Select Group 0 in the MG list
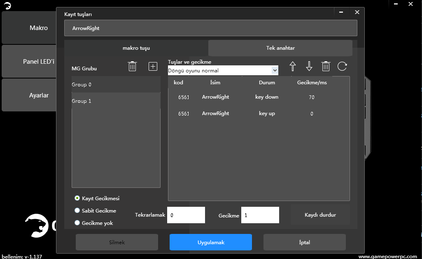 [x=116, y=84]
